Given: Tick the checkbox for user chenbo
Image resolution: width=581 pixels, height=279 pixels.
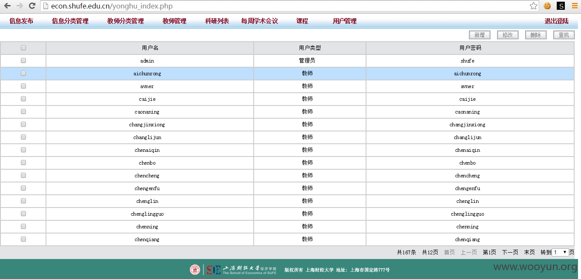Looking at the screenshot, I should [x=23, y=162].
